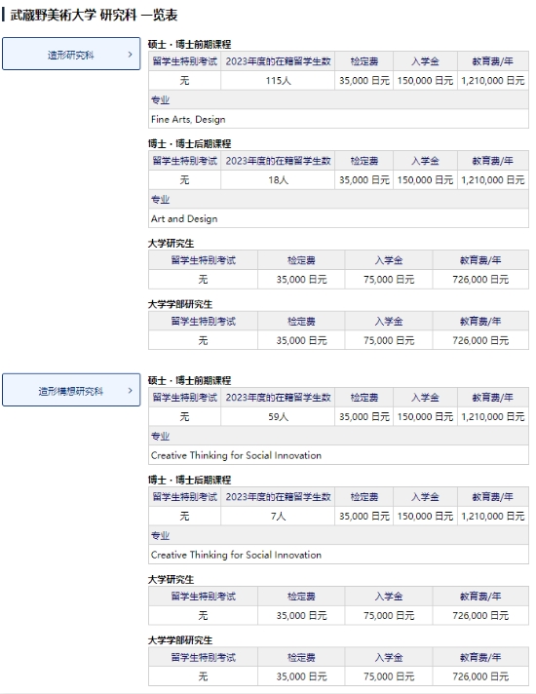Image resolution: width=536 pixels, height=694 pixels.
Task: Click the 18人 enrolled students cell
Action: (x=278, y=180)
